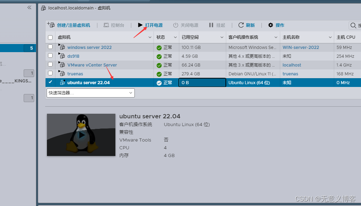Collapse the navigator with double chevron icon
The image size is (361, 206).
29,8
